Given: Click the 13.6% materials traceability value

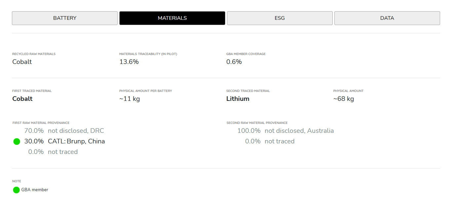Looking at the screenshot, I should coord(129,62).
